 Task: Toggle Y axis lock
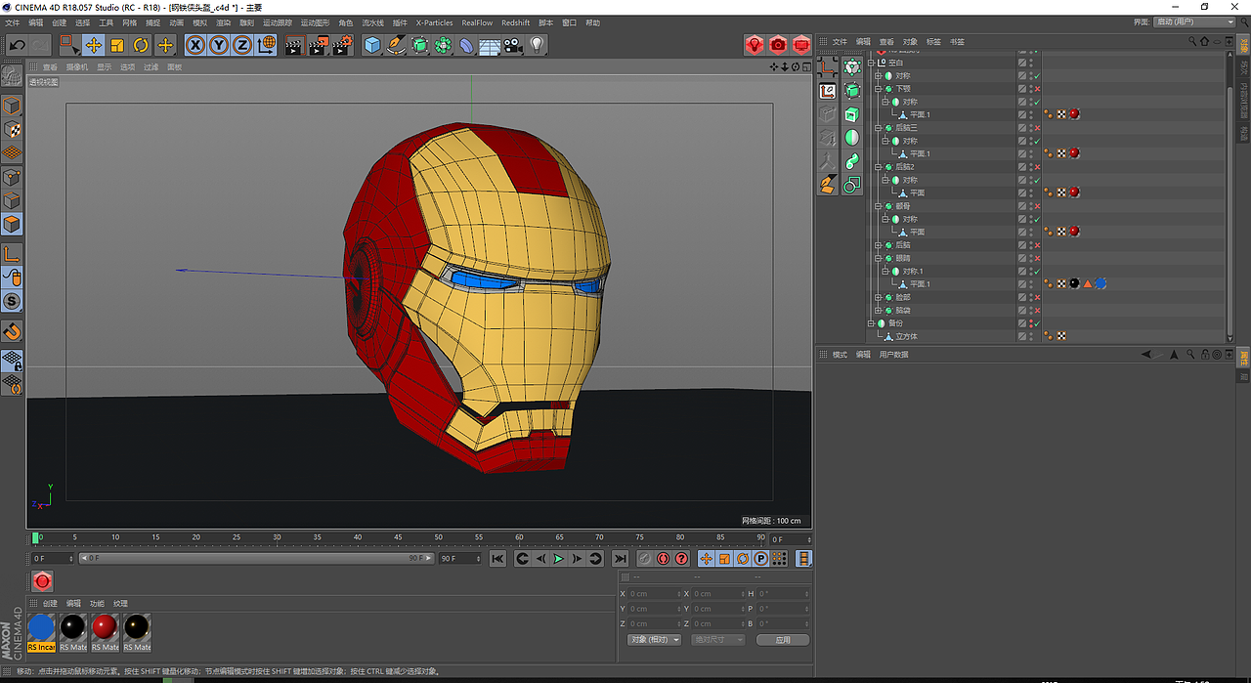pos(219,45)
